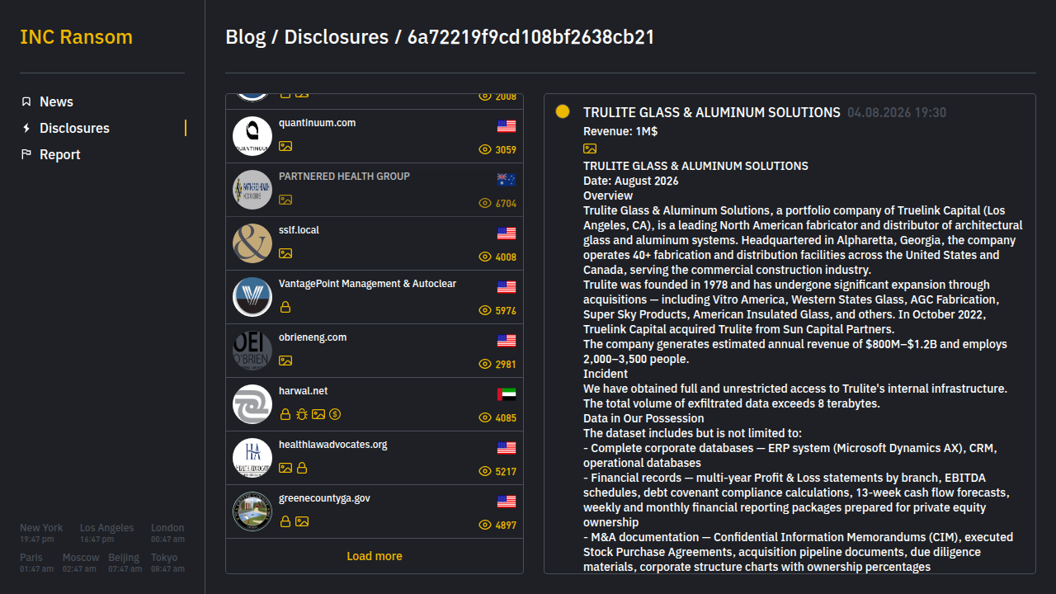Click the eye views icon showing 5976

[x=485, y=310]
